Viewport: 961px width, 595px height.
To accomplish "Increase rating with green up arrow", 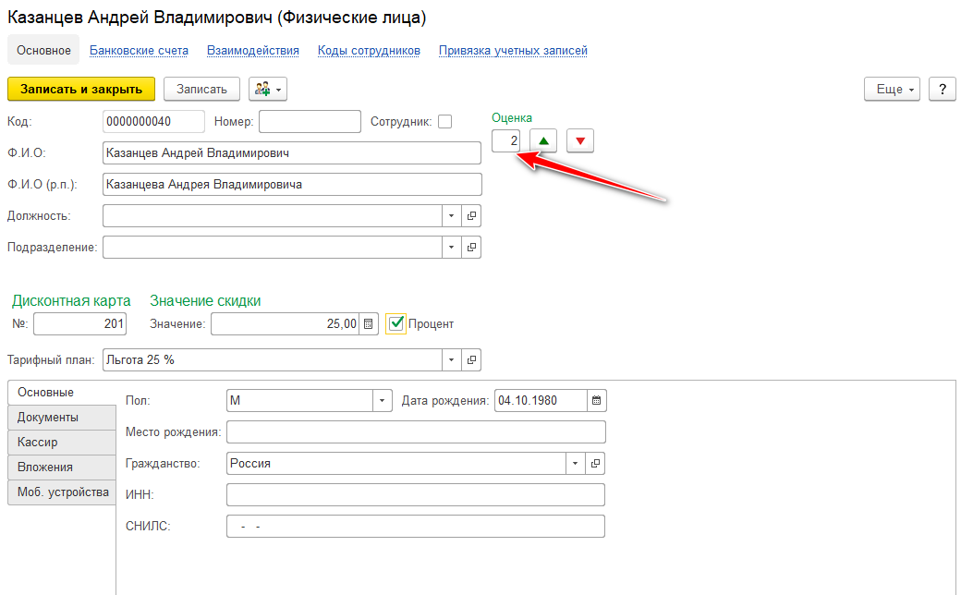I will [x=544, y=140].
